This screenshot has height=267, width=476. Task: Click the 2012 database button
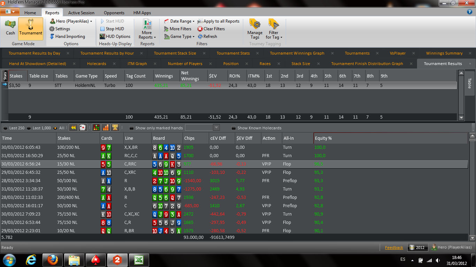417,248
